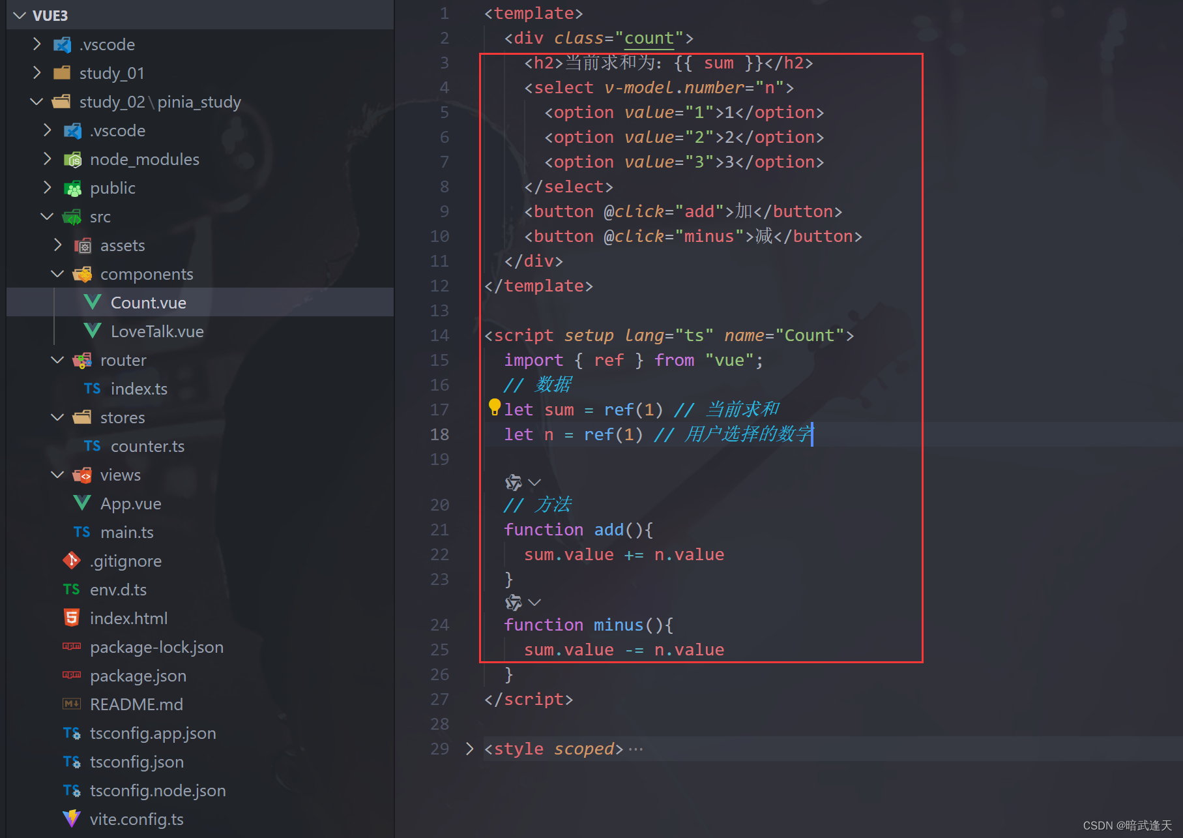The width and height of the screenshot is (1183, 838).
Task: Click the closing </script> tag
Action: coord(529,699)
